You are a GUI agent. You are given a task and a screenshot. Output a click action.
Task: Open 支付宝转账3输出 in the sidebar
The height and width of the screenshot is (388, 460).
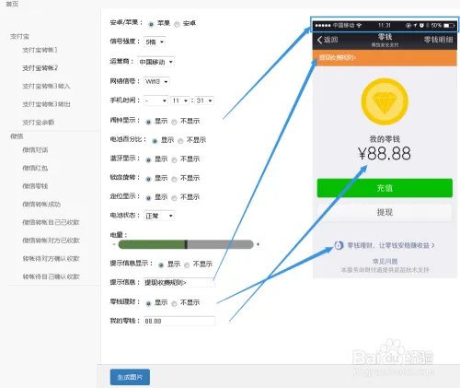(46, 104)
